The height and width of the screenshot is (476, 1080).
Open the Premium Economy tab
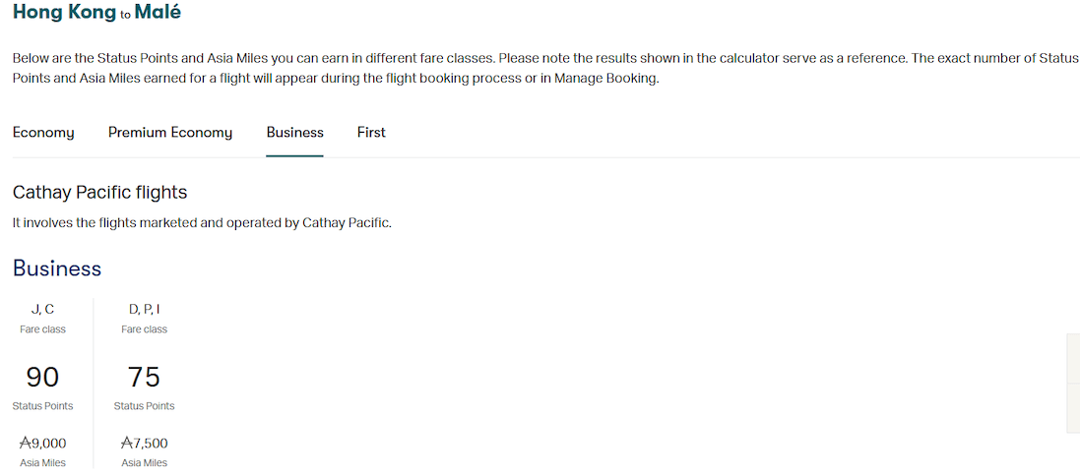point(170,133)
